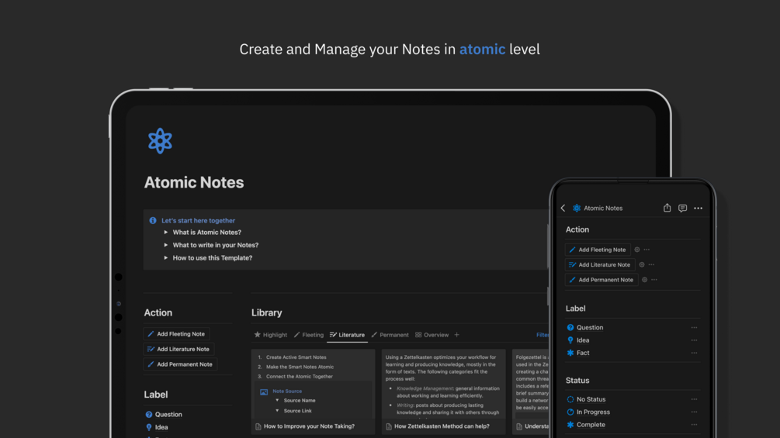Click 'Add Fleeting Note' button on tablet
780x438 pixels.
click(177, 333)
